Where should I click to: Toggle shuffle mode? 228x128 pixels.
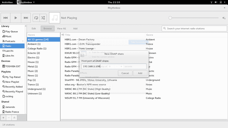click(43, 18)
